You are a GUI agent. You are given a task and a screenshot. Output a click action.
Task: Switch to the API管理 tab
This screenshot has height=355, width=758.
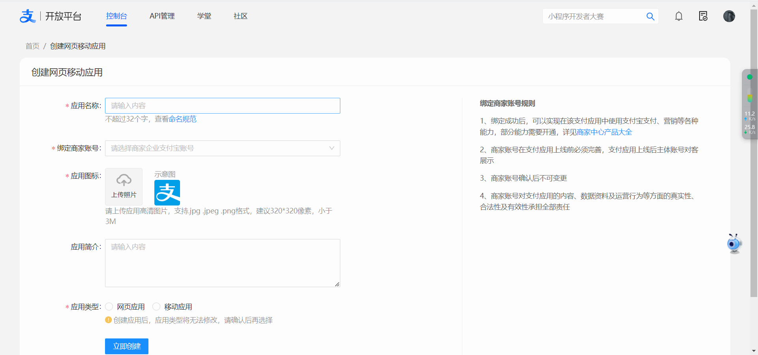(x=162, y=16)
